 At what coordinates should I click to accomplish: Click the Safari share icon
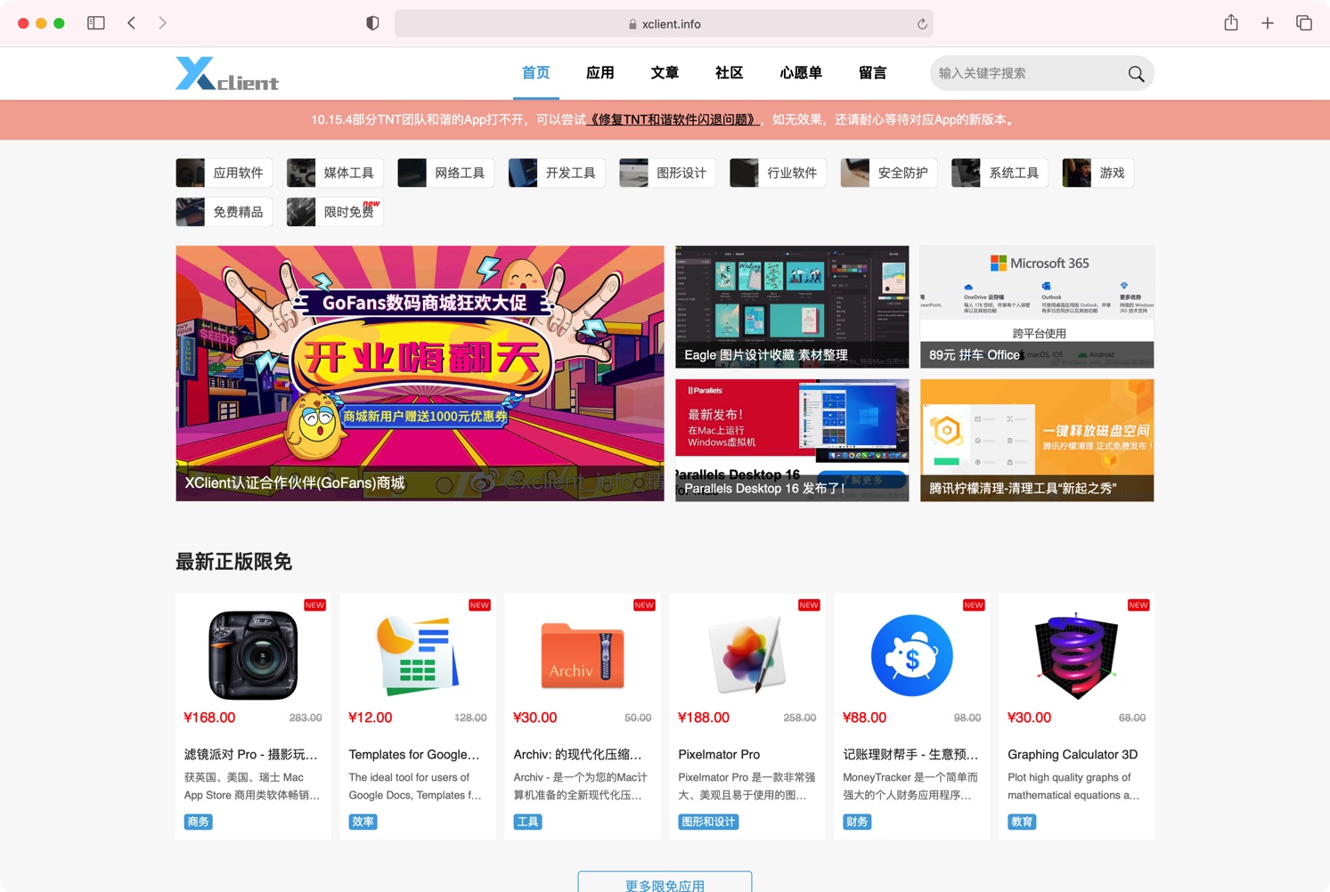tap(1230, 23)
